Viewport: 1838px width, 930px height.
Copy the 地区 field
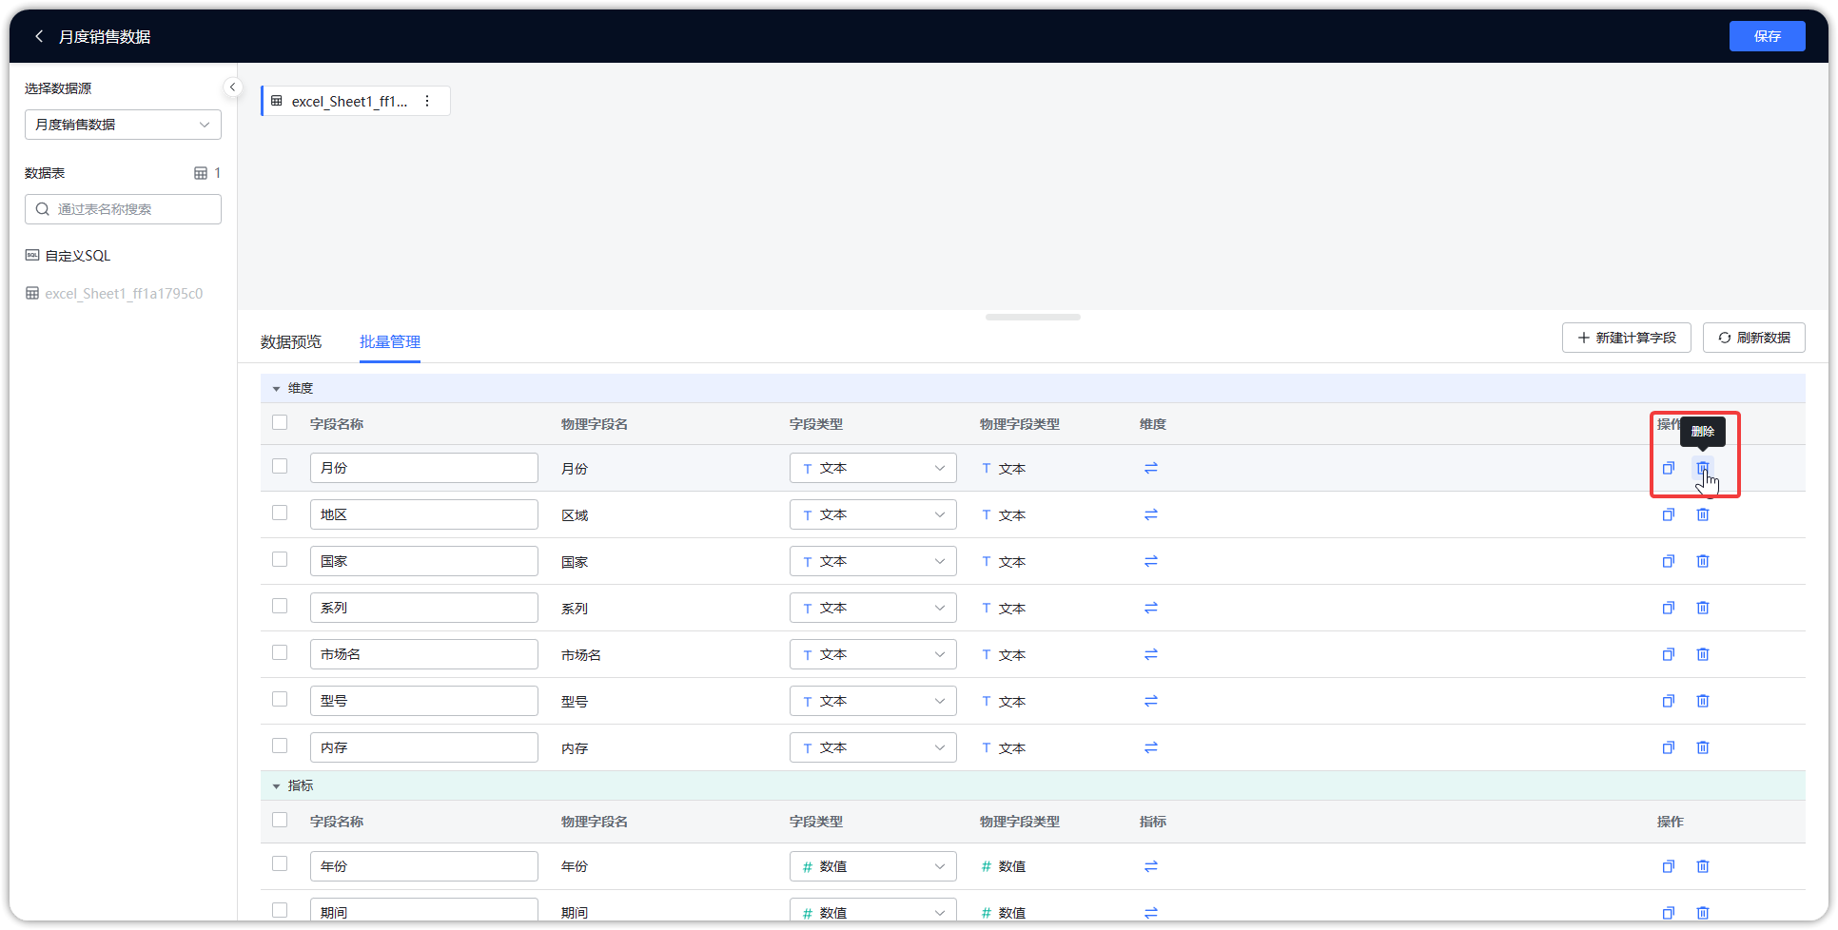(x=1668, y=514)
